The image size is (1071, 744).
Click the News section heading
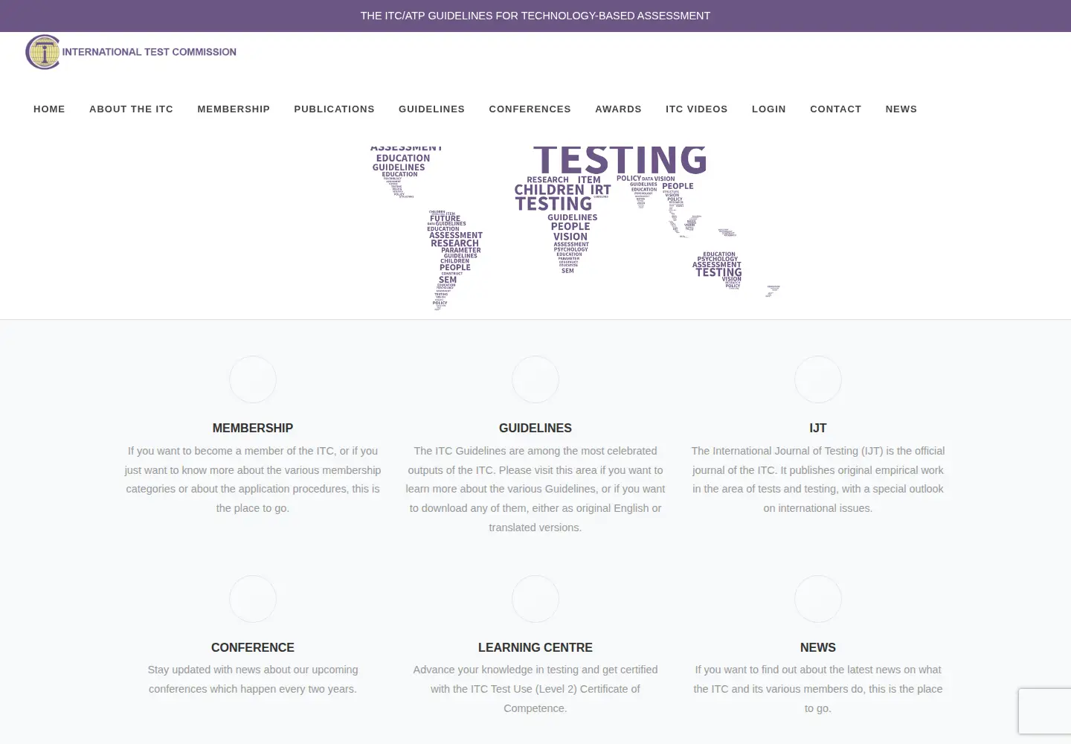[818, 647]
